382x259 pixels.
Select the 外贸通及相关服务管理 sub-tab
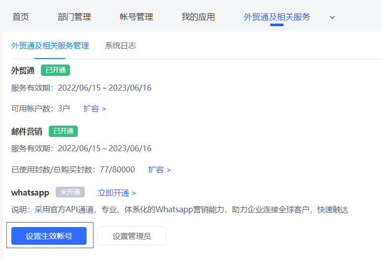(50, 46)
